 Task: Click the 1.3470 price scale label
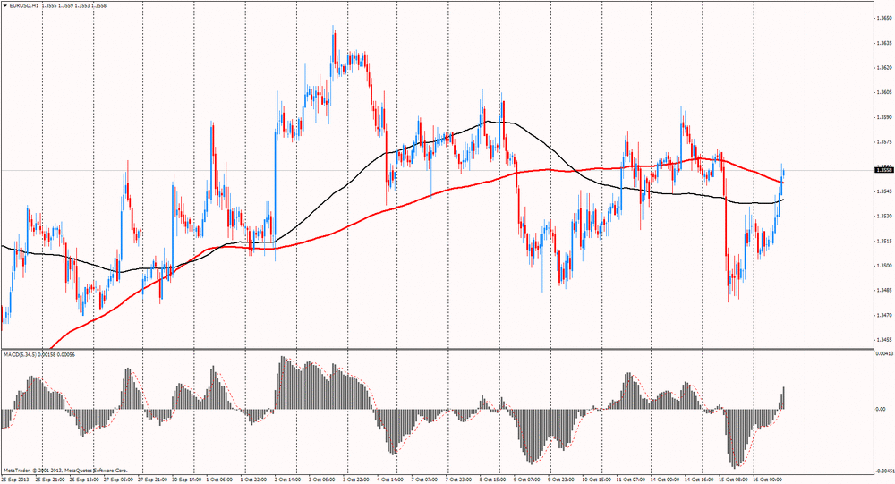pyautogui.click(x=884, y=315)
